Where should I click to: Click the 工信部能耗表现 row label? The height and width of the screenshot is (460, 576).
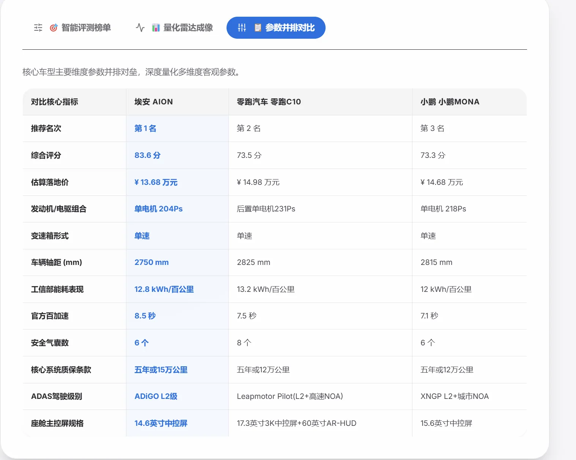point(57,289)
